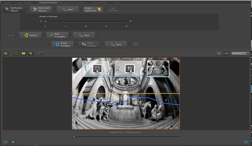Increase keyframes with the plus button
Image resolution: width=252 pixels, height=146 pixels.
[x=131, y=21]
